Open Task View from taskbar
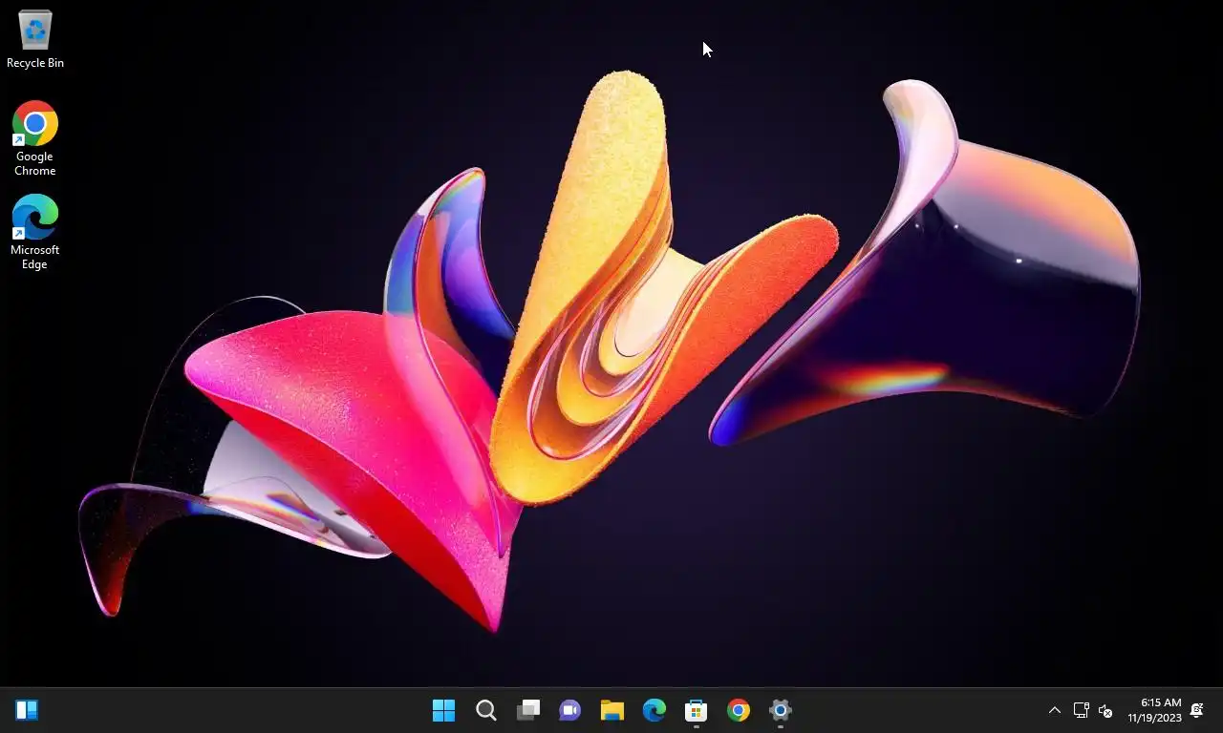 pyautogui.click(x=528, y=710)
